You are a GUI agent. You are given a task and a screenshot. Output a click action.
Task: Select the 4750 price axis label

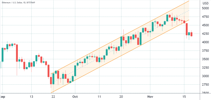pyautogui.click(x=206, y=17)
